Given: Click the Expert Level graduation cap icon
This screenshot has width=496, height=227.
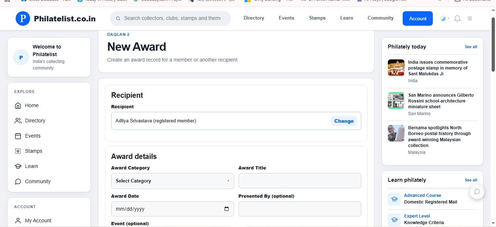Looking at the screenshot, I should (394, 219).
